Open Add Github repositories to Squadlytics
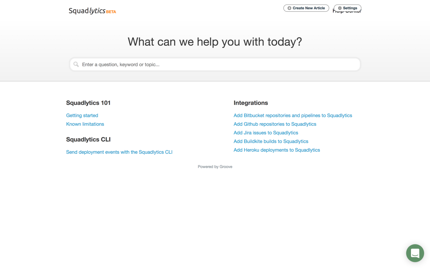Screen dimensions: 430x268 275,124
